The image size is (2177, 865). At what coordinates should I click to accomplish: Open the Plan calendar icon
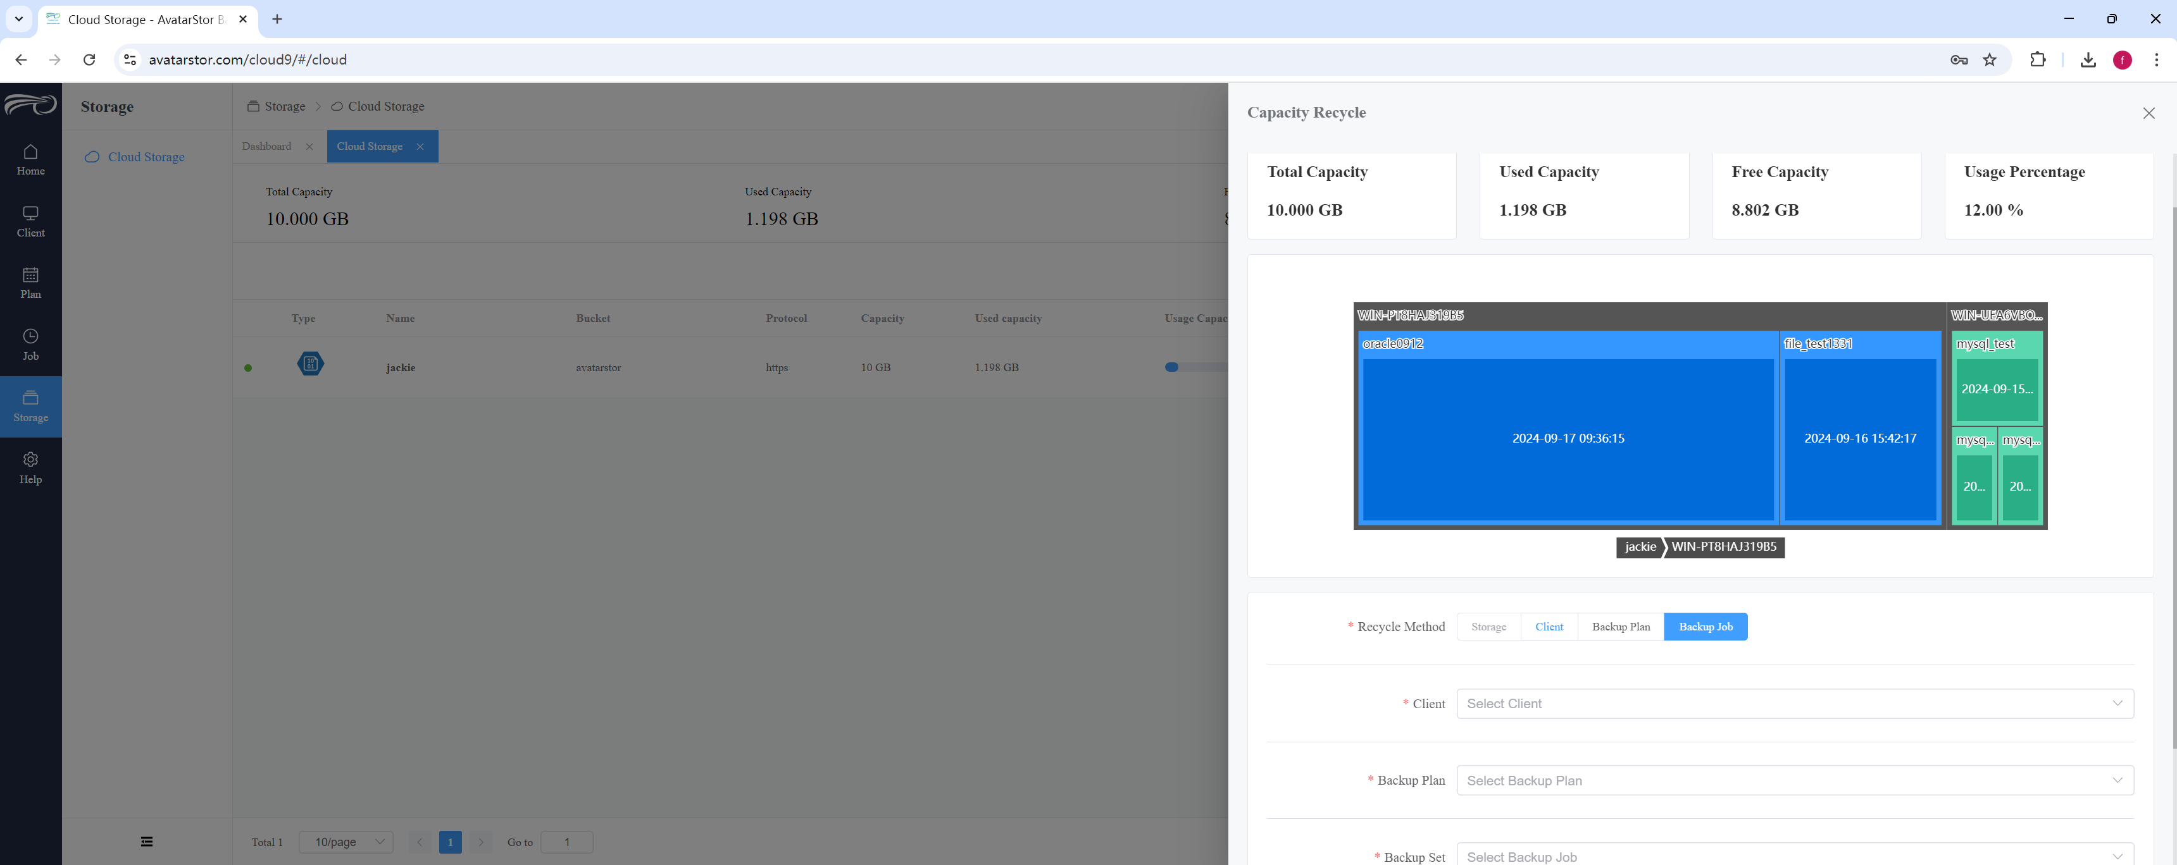30,283
